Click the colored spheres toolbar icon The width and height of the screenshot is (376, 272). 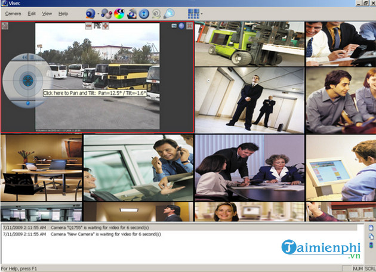[x=106, y=13]
